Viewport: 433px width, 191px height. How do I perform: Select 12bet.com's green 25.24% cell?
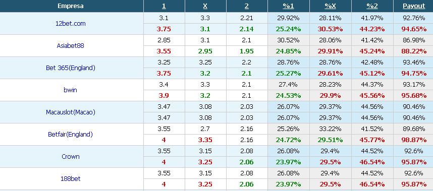coord(288,29)
